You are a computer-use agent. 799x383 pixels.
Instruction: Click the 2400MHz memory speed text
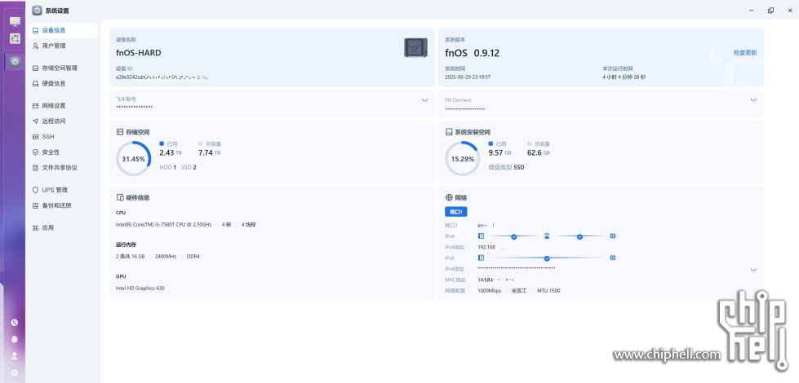click(166, 257)
